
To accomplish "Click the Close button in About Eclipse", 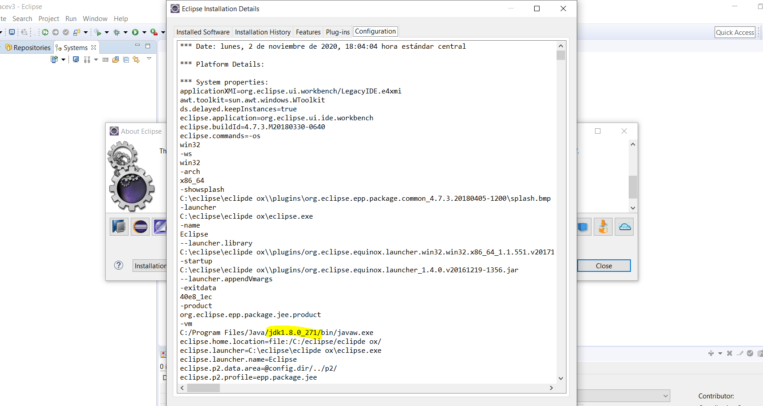I will (604, 266).
